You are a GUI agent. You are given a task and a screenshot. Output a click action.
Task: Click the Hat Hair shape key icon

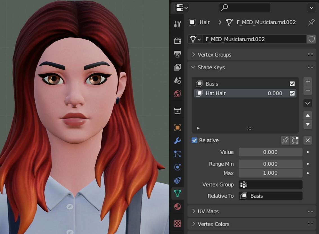[199, 93]
